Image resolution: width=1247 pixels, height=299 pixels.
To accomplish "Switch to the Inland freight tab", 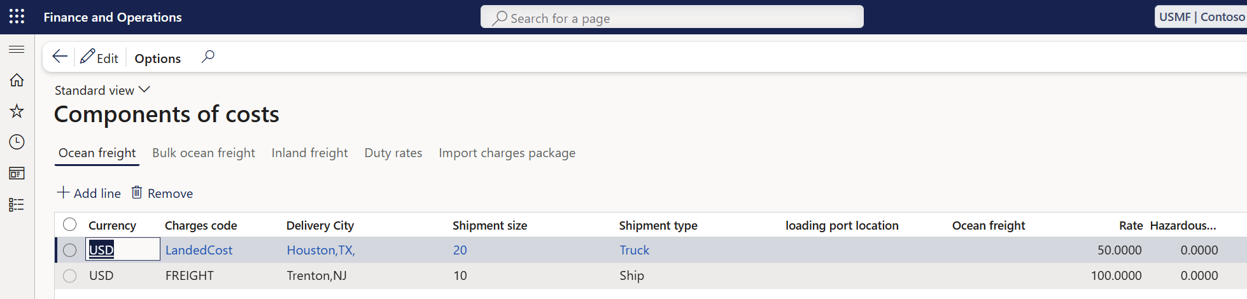I will pos(309,153).
